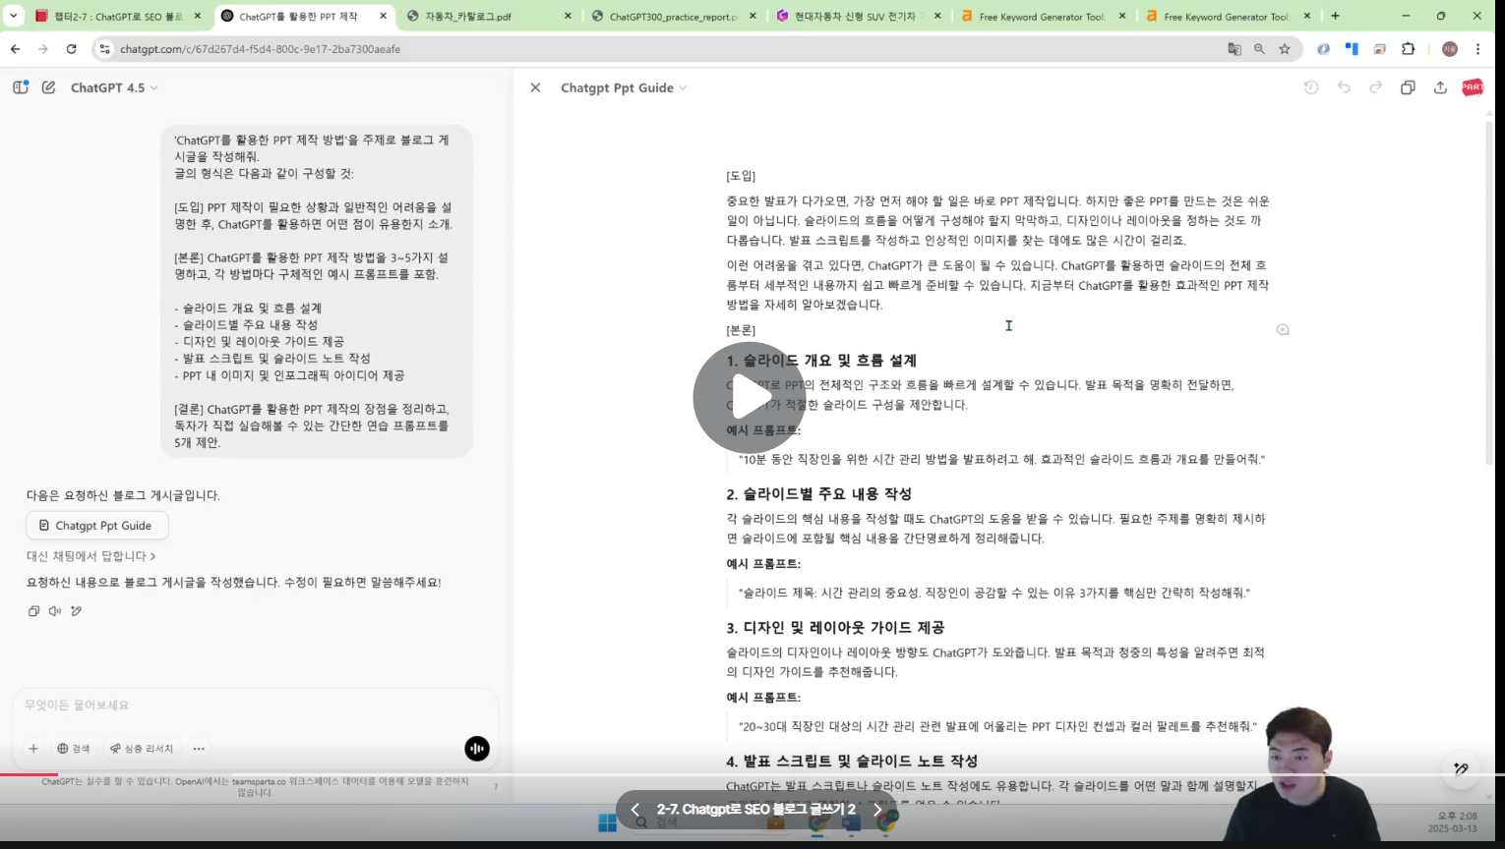Enable the 검색 search tool button
This screenshot has width=1505, height=849.
[74, 749]
